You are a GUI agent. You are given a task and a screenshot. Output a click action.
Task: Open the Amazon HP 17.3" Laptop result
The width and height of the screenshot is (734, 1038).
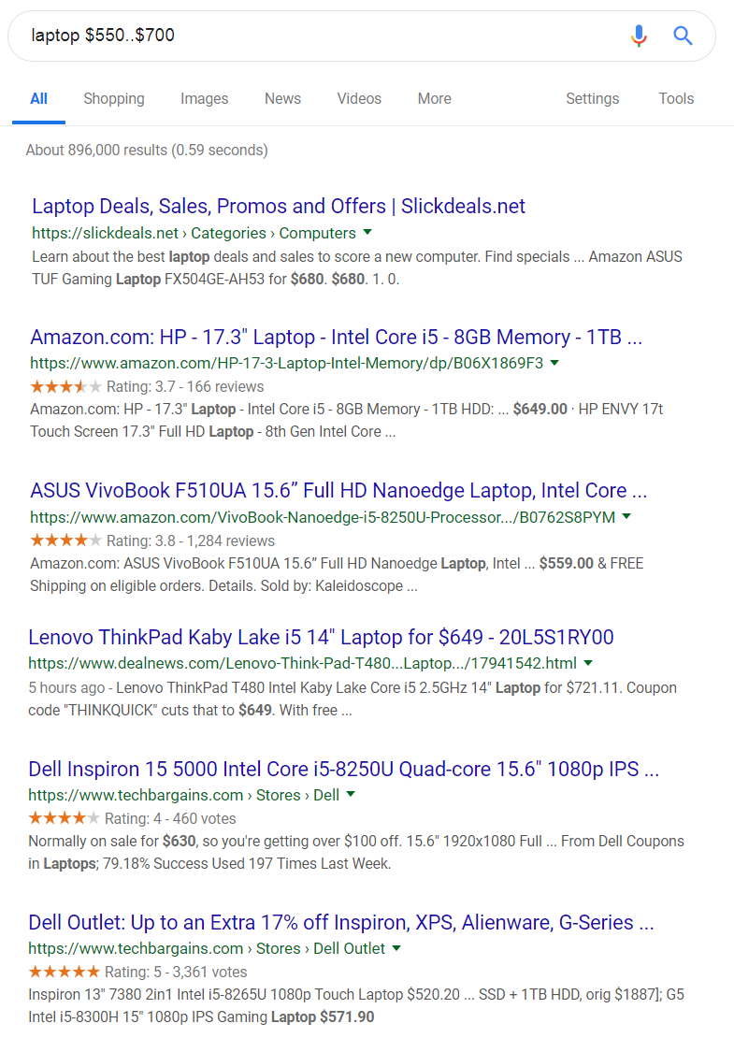click(x=337, y=337)
